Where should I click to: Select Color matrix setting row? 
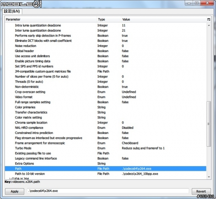[x=106, y=117]
